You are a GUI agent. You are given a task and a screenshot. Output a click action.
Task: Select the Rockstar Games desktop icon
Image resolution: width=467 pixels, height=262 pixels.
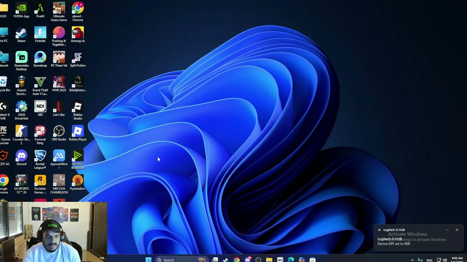click(x=40, y=184)
